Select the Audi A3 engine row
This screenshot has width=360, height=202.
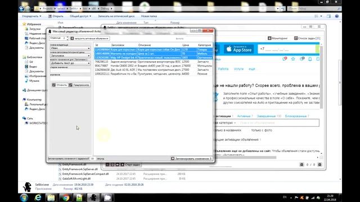(154, 70)
